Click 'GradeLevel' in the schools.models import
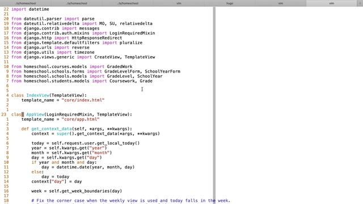The width and height of the screenshot is (363, 204). click(x=120, y=76)
